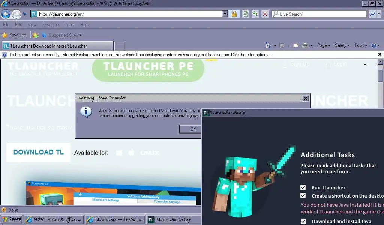Screen dimensions: 384x225
Task: Click the Start button
Action: (x=12, y=219)
